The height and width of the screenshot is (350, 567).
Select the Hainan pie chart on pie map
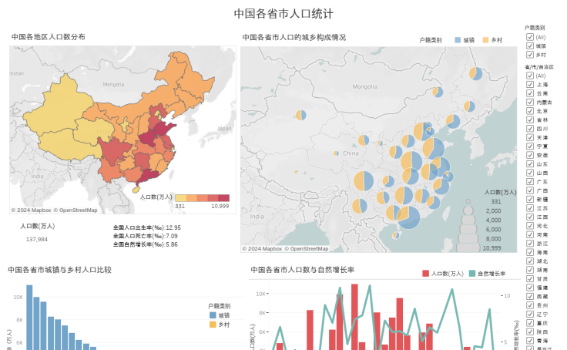point(396,235)
